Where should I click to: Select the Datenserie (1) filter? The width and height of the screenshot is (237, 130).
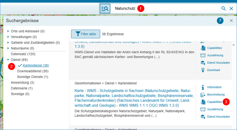pyautogui.click(x=22, y=88)
